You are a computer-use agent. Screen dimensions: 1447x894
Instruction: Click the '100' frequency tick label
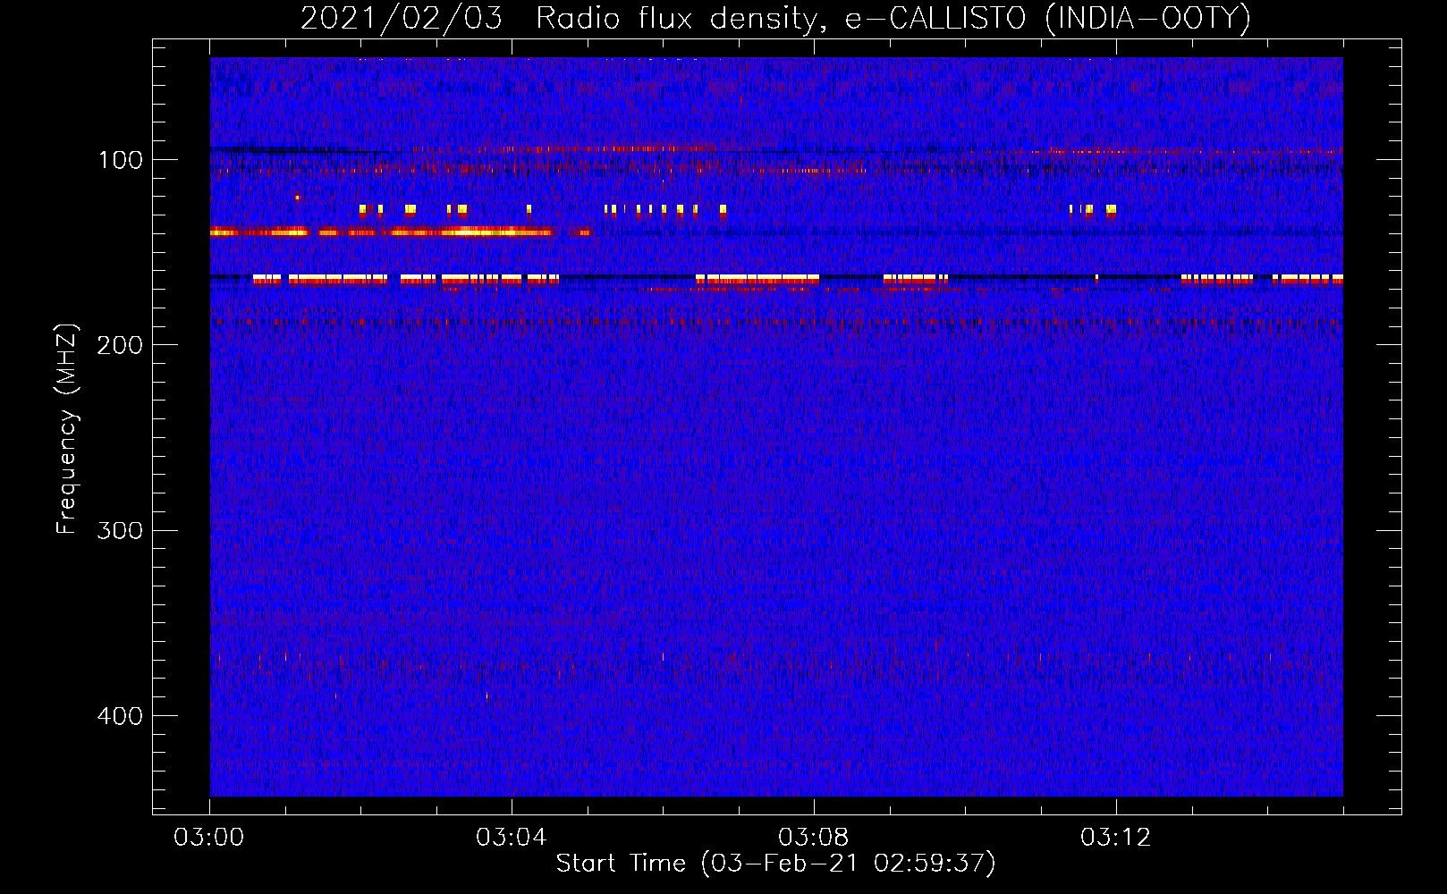[x=121, y=160]
